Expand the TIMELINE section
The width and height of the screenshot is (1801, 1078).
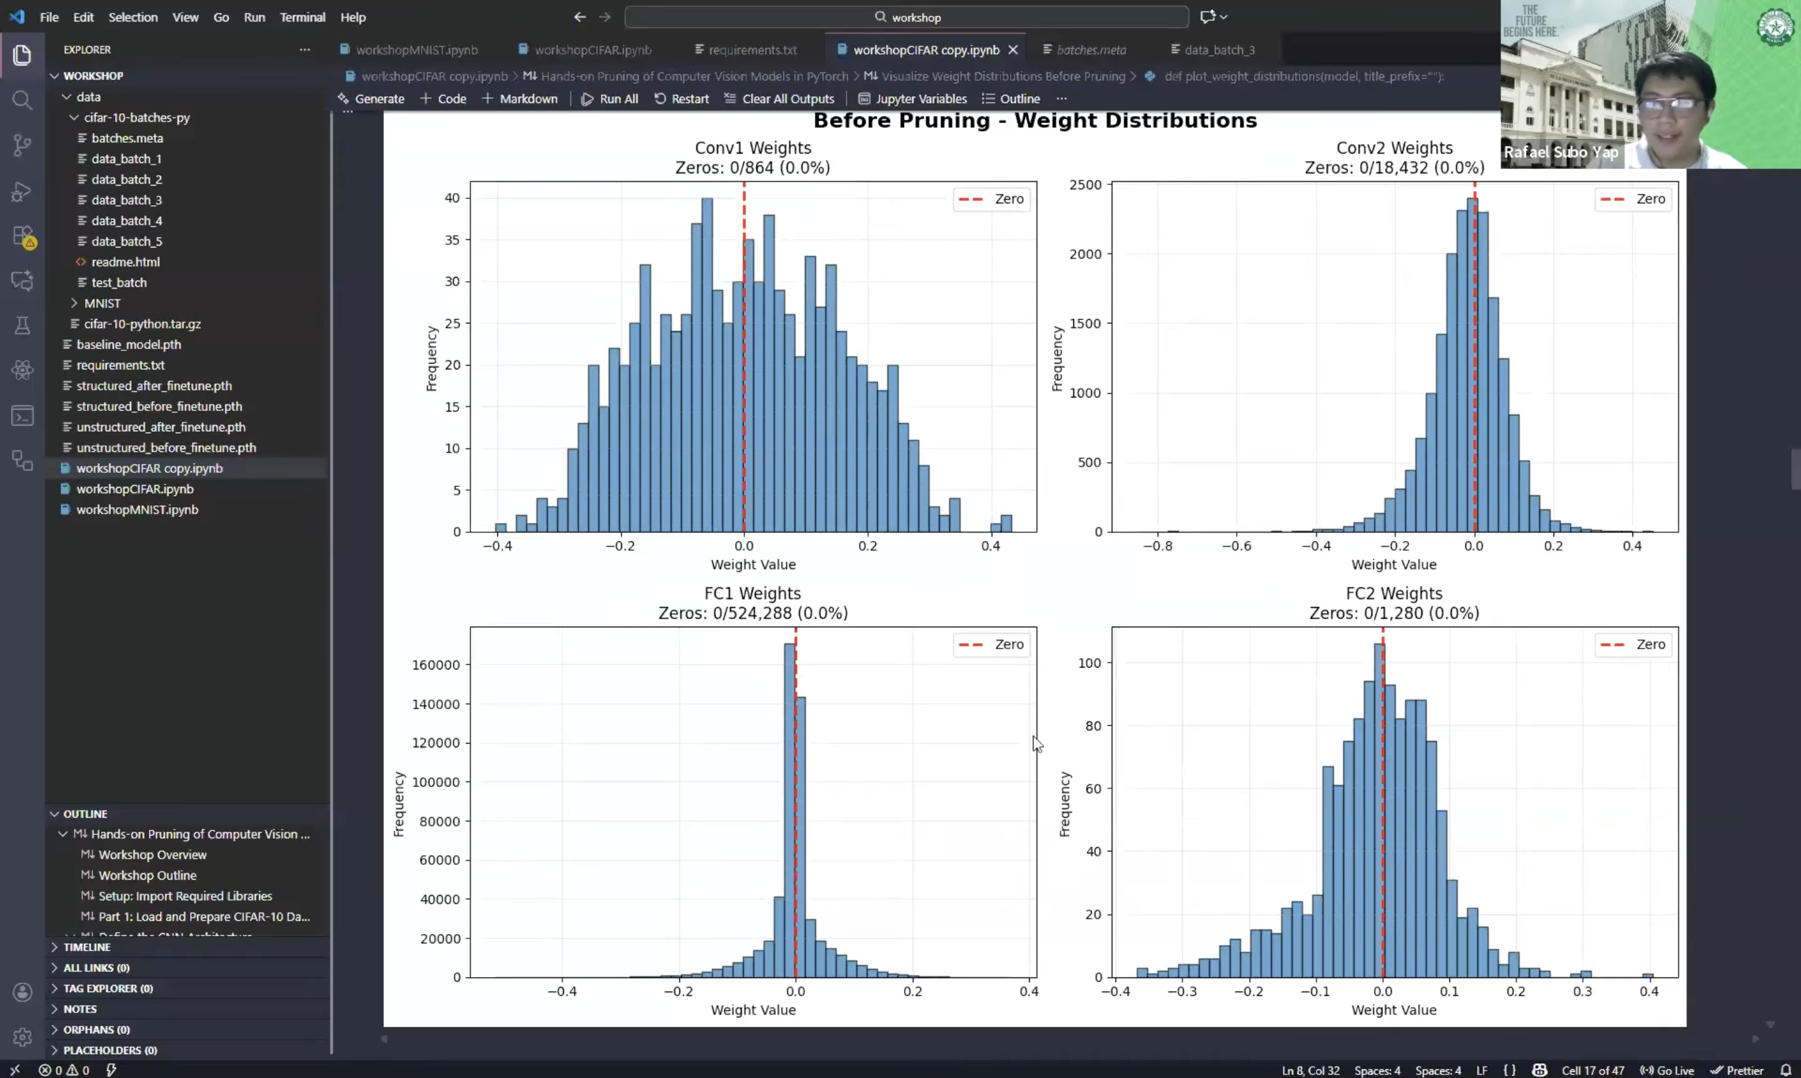55,948
